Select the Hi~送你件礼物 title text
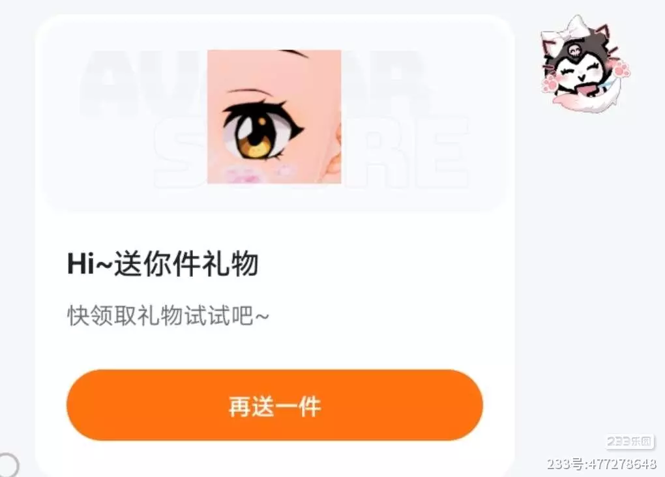The width and height of the screenshot is (665, 477). click(x=163, y=264)
